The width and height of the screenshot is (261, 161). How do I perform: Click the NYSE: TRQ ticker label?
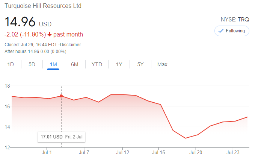[x=235, y=20]
